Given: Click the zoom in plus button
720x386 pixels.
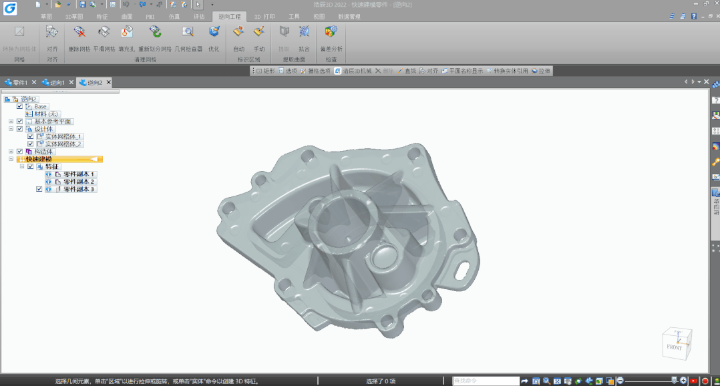Looking at the screenshot, I should 683,381.
